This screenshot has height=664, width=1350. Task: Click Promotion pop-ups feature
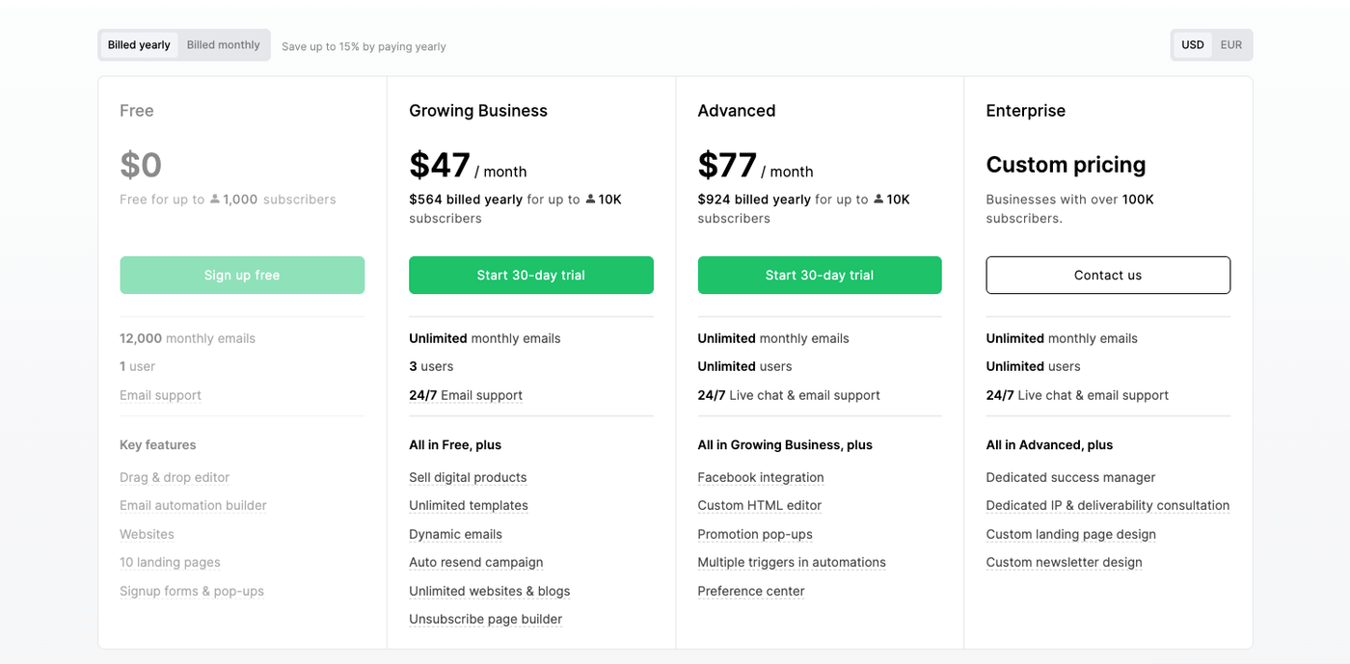point(755,534)
